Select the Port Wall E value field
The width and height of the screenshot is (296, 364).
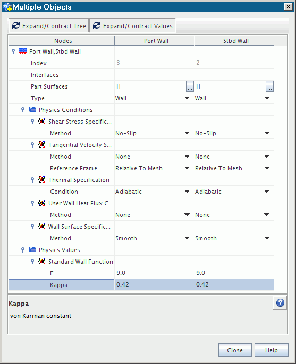155,273
